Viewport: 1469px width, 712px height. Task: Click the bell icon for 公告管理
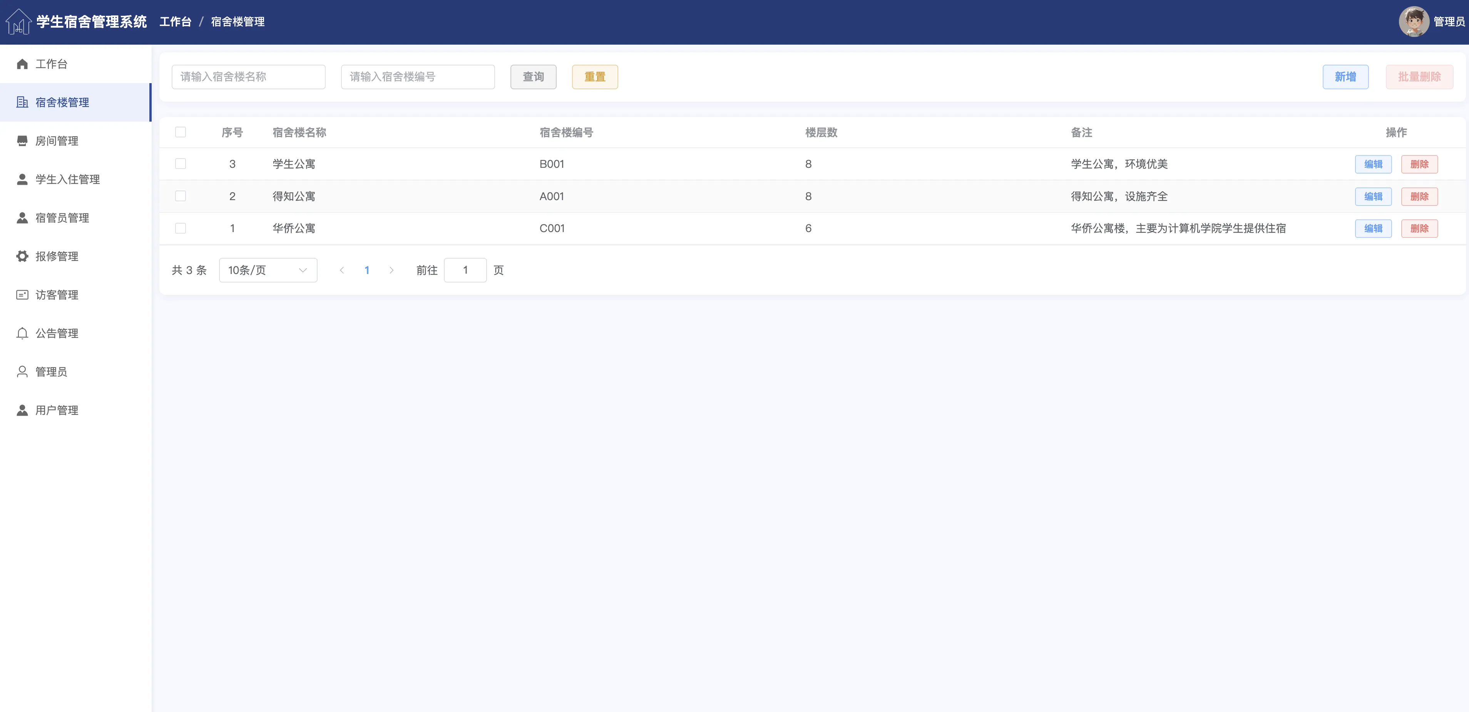coord(22,333)
